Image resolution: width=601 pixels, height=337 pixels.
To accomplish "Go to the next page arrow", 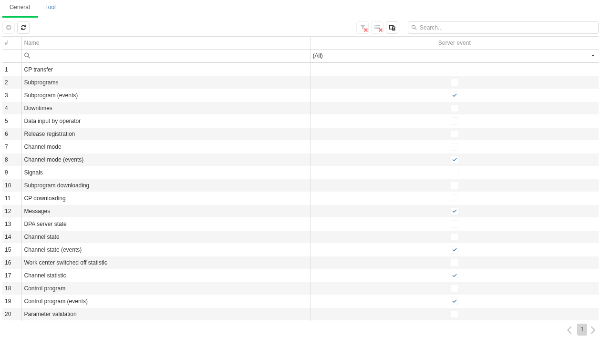I will tap(593, 330).
